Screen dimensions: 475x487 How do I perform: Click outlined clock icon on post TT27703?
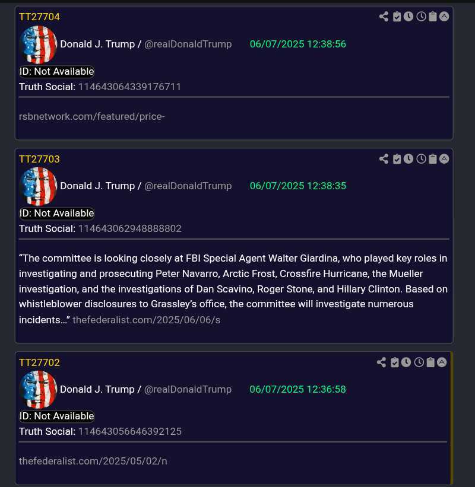coord(421,159)
